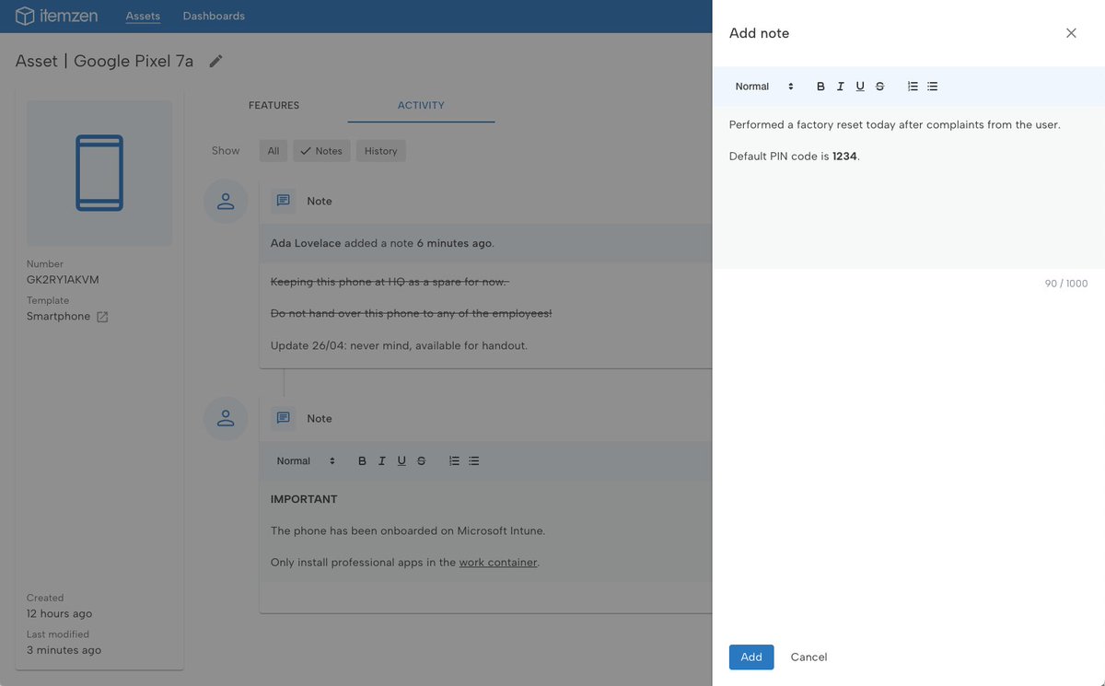Click 'Update 26/04' note line
1105x686 pixels.
(399, 346)
